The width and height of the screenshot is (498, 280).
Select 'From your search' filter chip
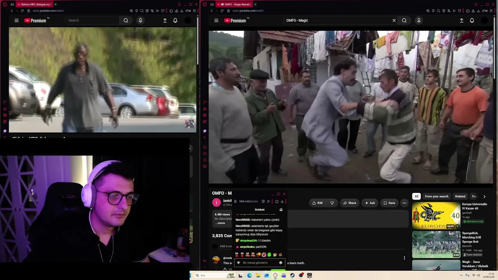[x=437, y=196]
